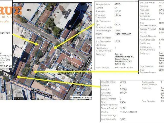Screen dimensions: 164x123
Task: Click Ano Construção label in panel 65
Action: [x=147, y=40]
